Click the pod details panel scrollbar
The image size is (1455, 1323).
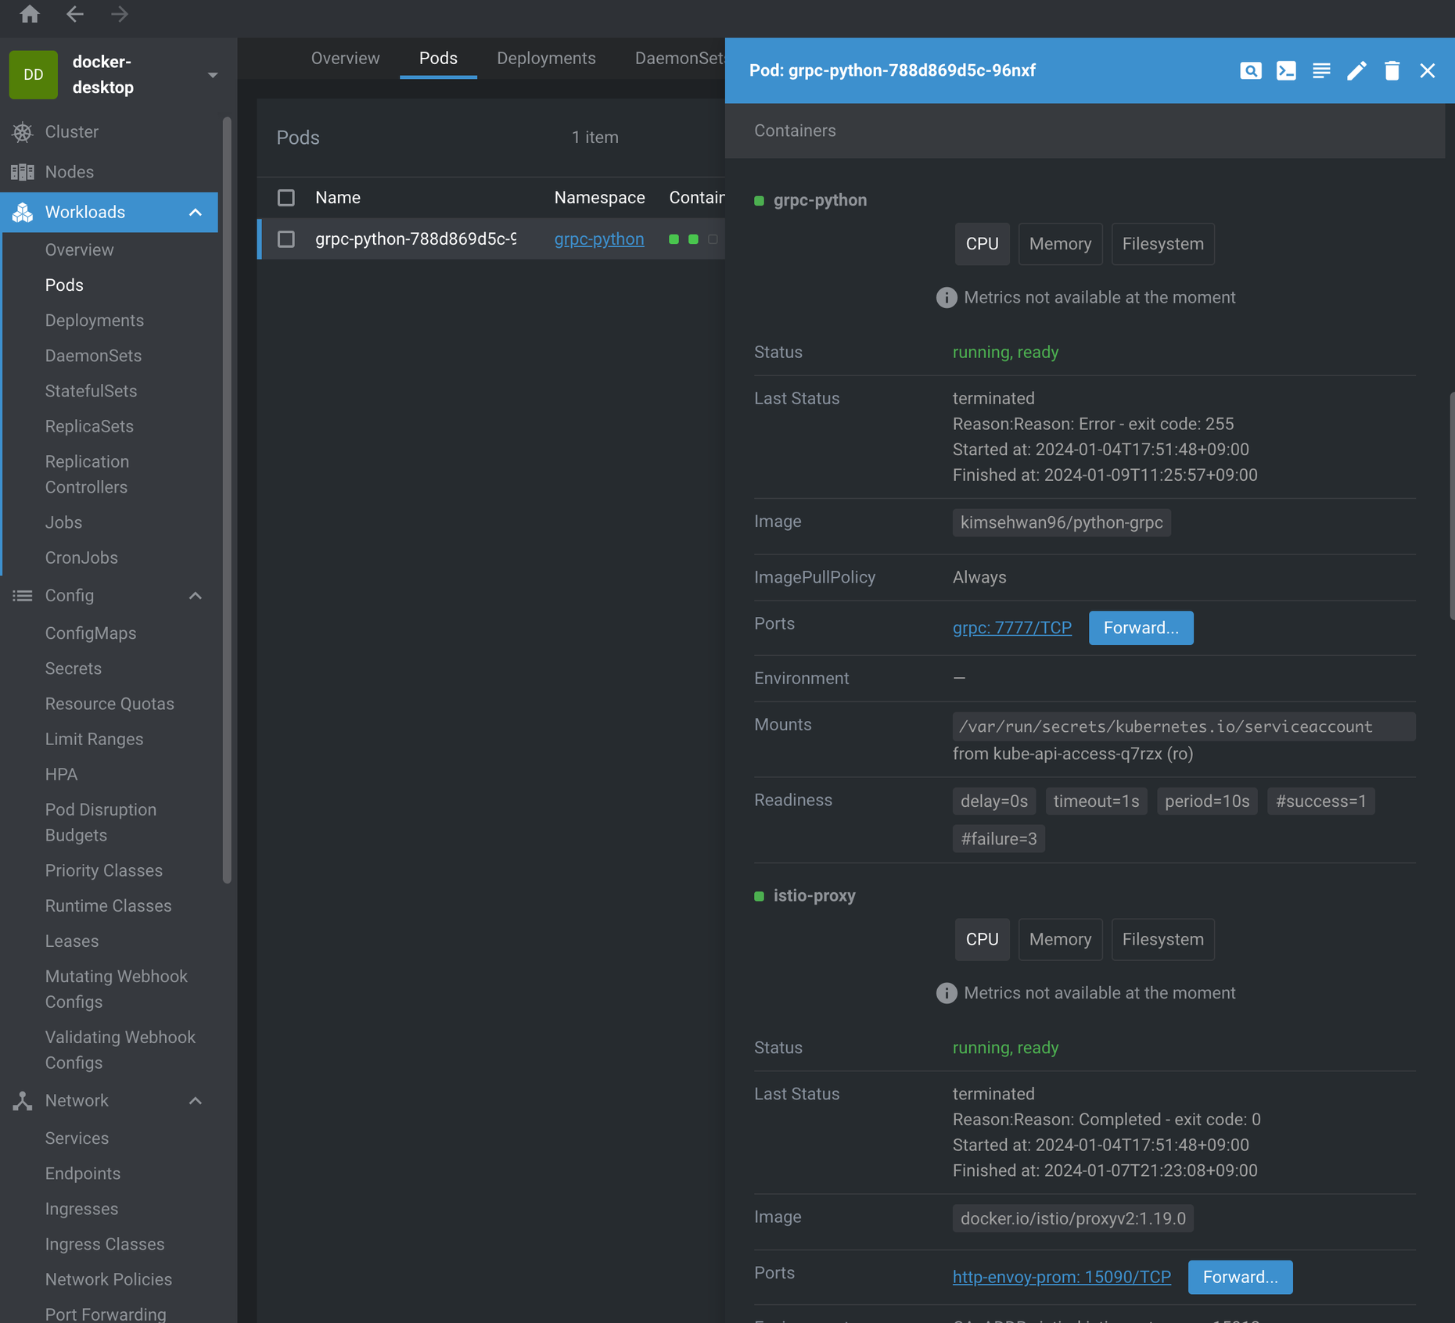1451,505
